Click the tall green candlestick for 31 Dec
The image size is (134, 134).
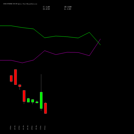click(41, 100)
